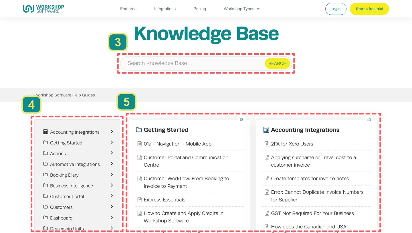The width and height of the screenshot is (412, 233).
Task: Select Dashboard in the sidebar list
Action: [x=61, y=218]
